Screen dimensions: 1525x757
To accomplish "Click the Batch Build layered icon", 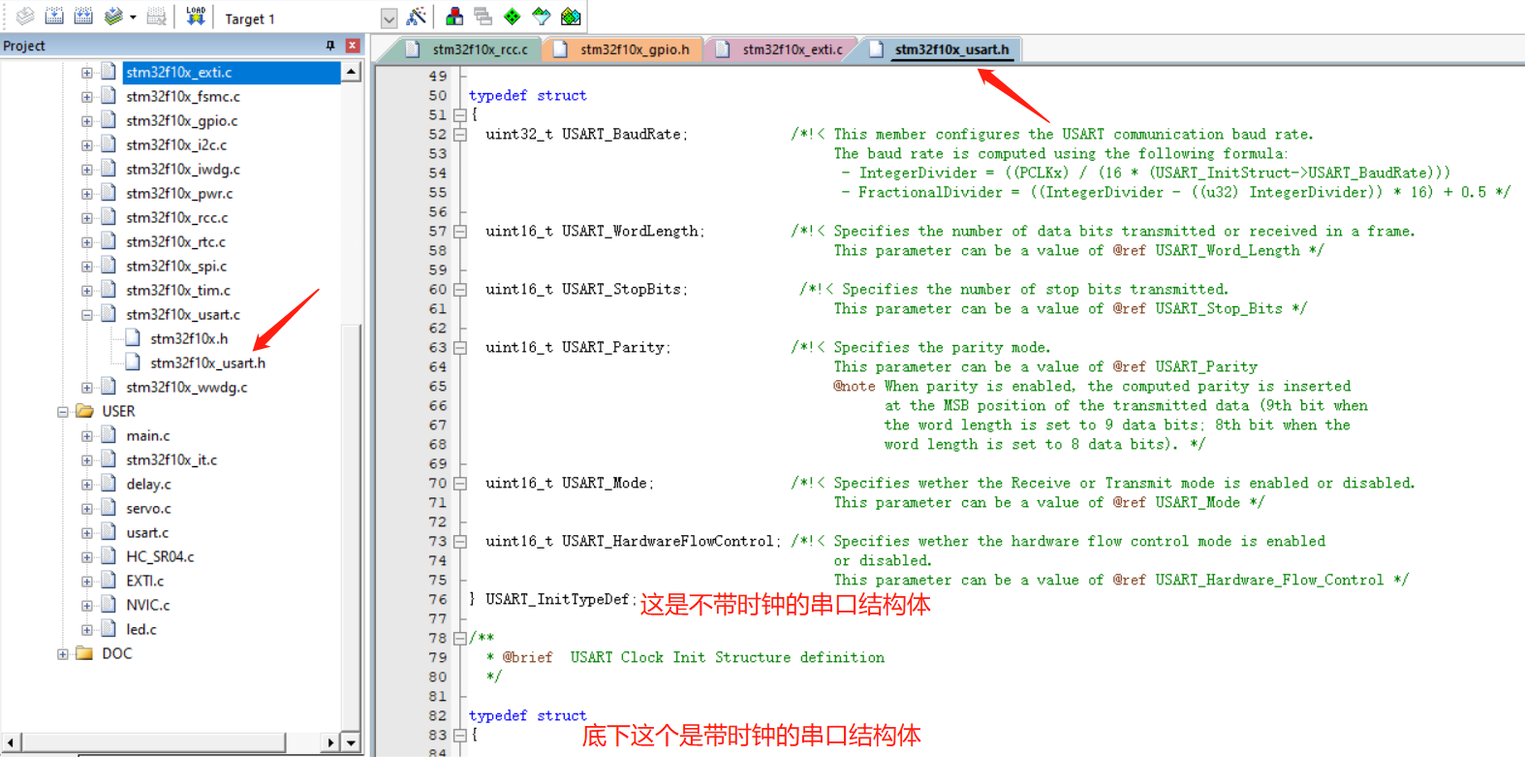I will point(113,16).
